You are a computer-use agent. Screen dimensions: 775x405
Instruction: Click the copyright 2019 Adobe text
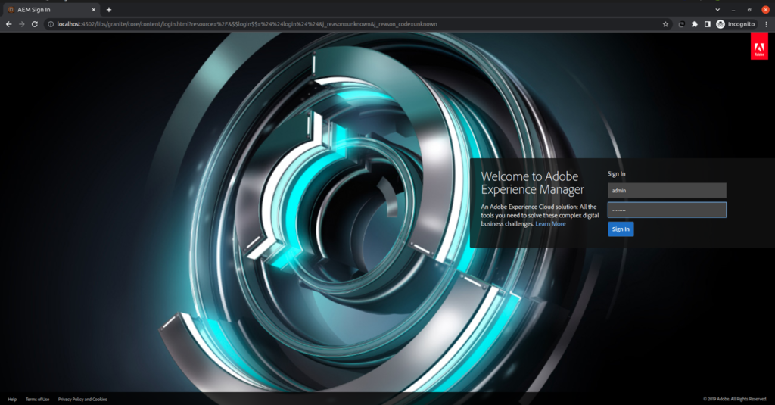tap(735, 399)
